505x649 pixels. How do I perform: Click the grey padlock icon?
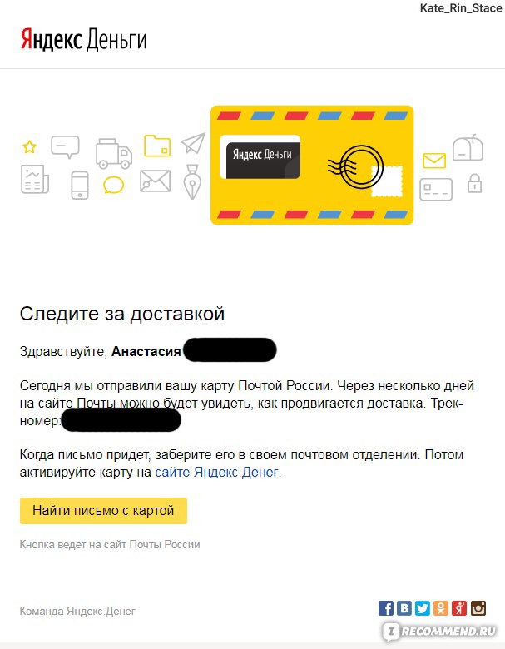pos(475,183)
